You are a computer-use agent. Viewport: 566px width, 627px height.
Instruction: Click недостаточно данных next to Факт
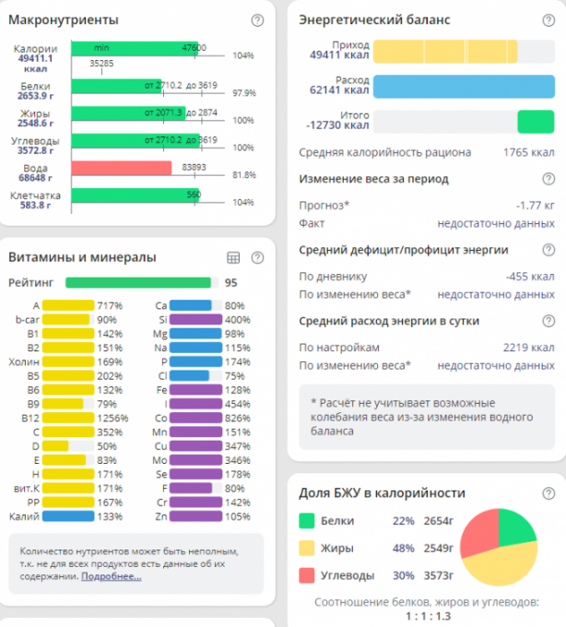496,223
